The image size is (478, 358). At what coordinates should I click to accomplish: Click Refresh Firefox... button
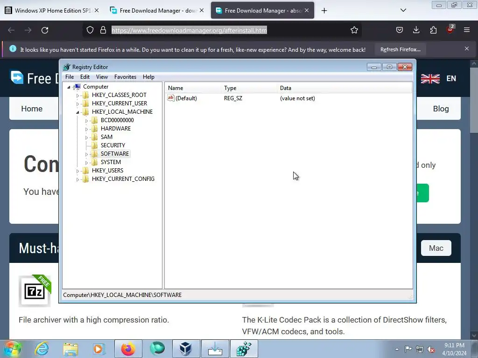tap(400, 49)
